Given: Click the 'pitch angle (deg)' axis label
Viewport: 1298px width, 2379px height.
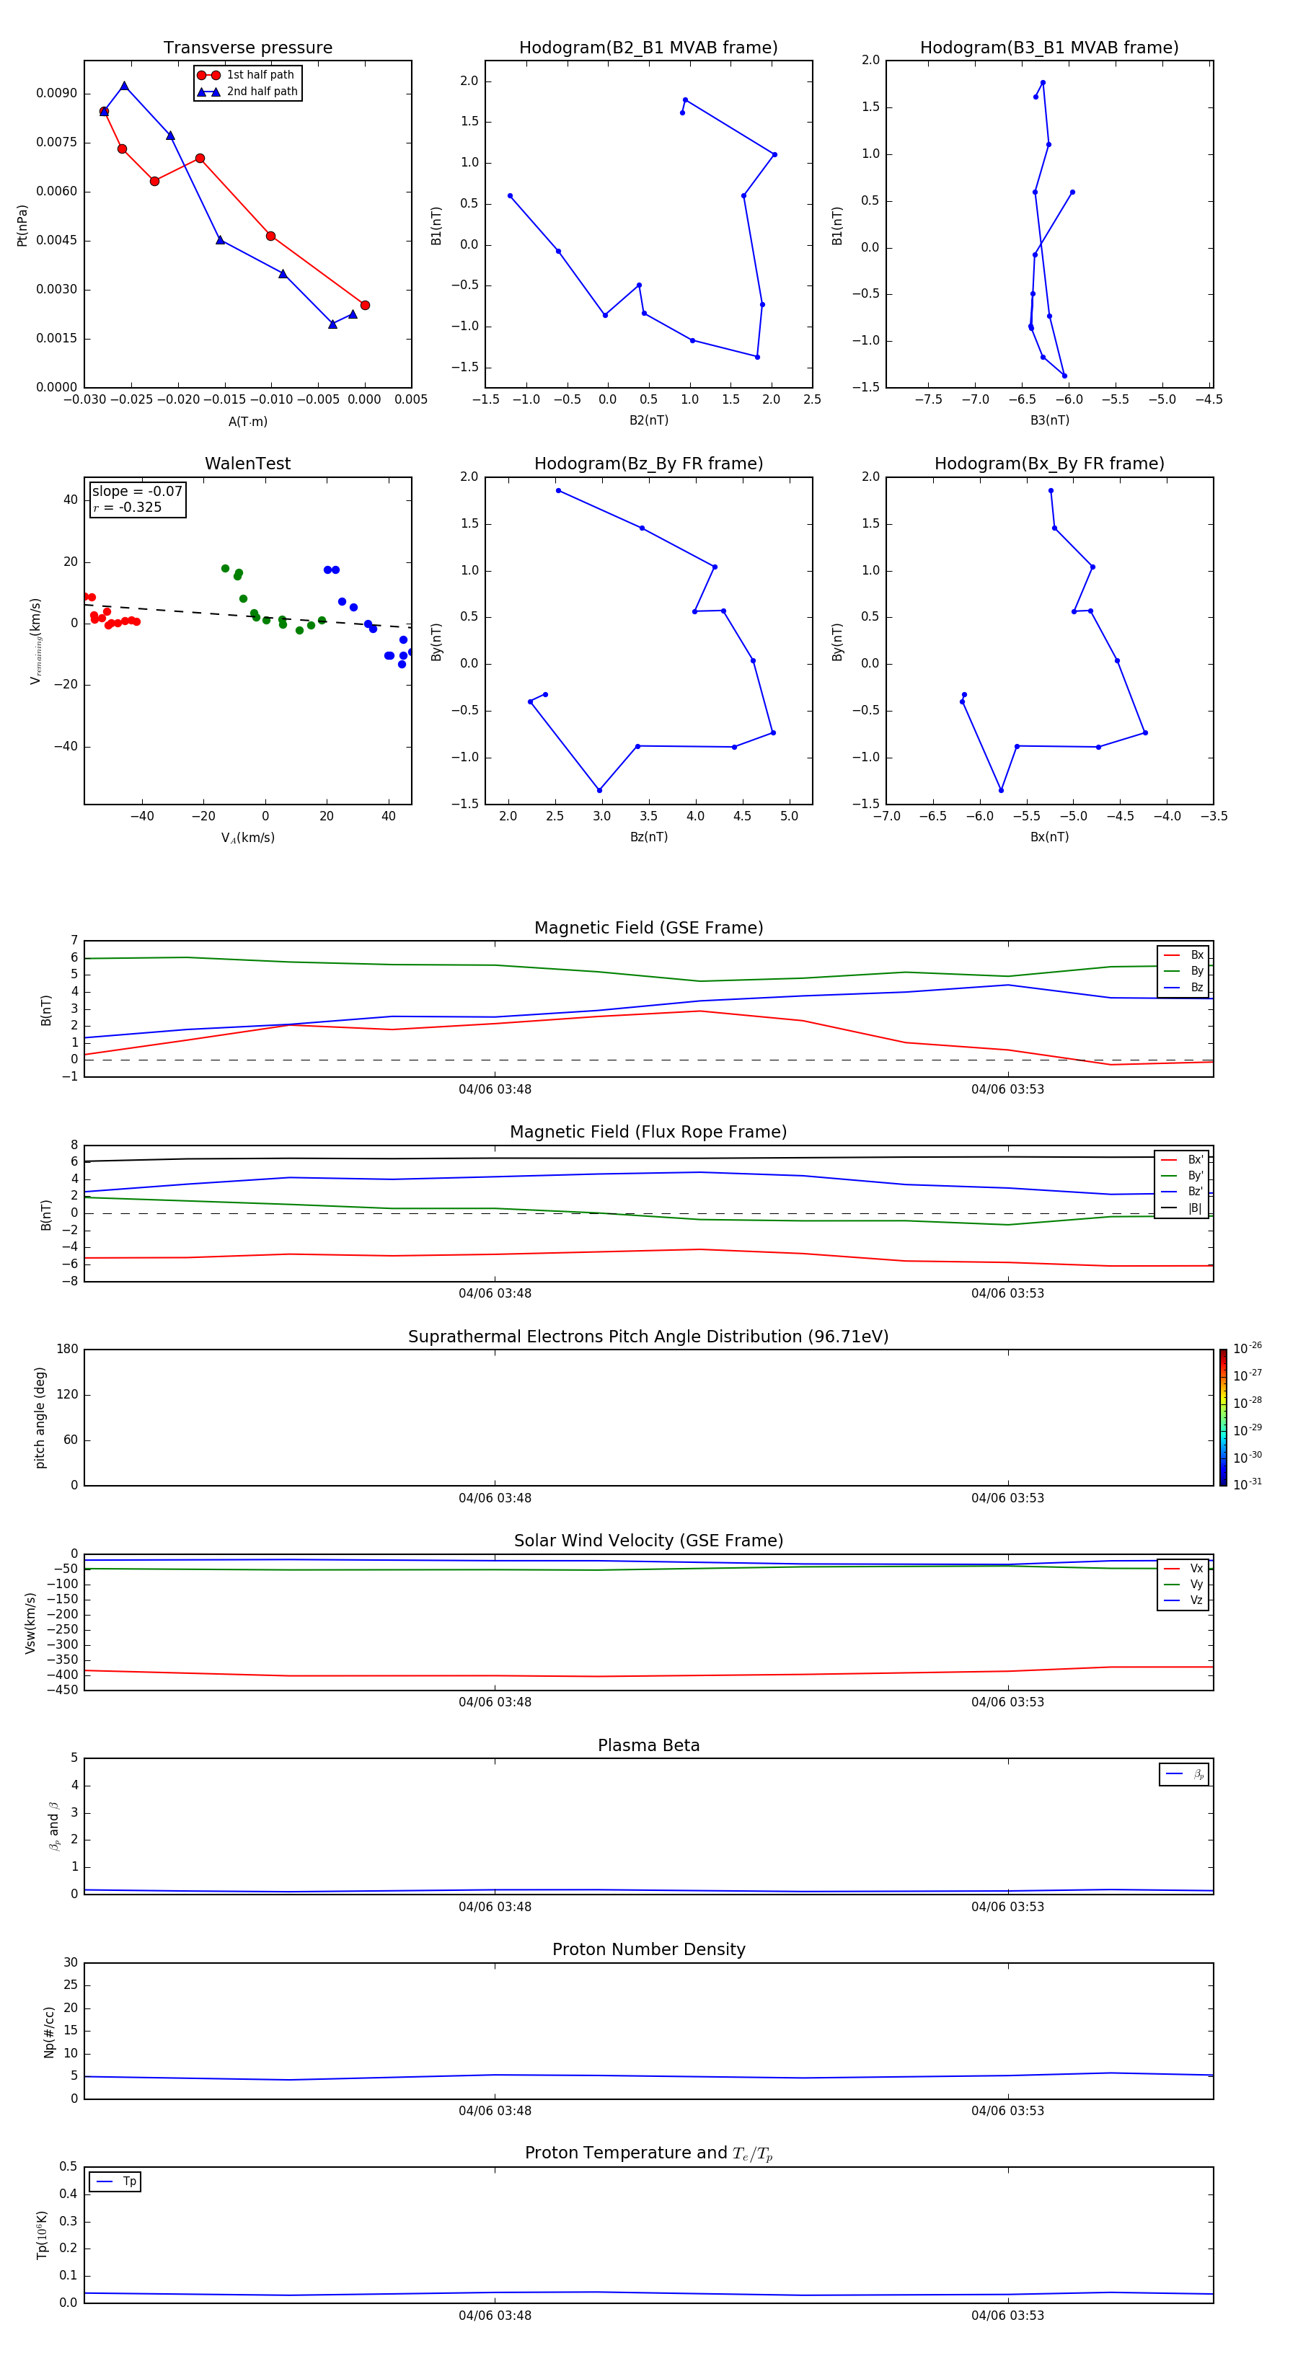Looking at the screenshot, I should (40, 1417).
